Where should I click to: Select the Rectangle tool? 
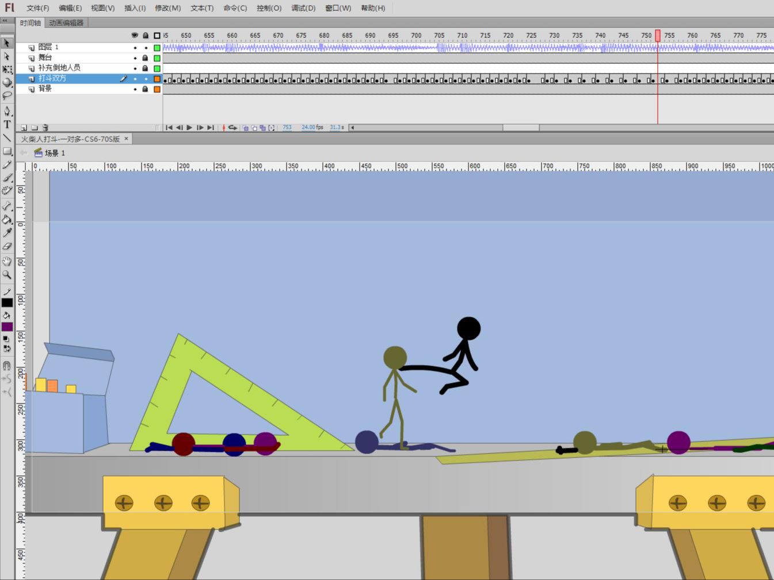[7, 151]
